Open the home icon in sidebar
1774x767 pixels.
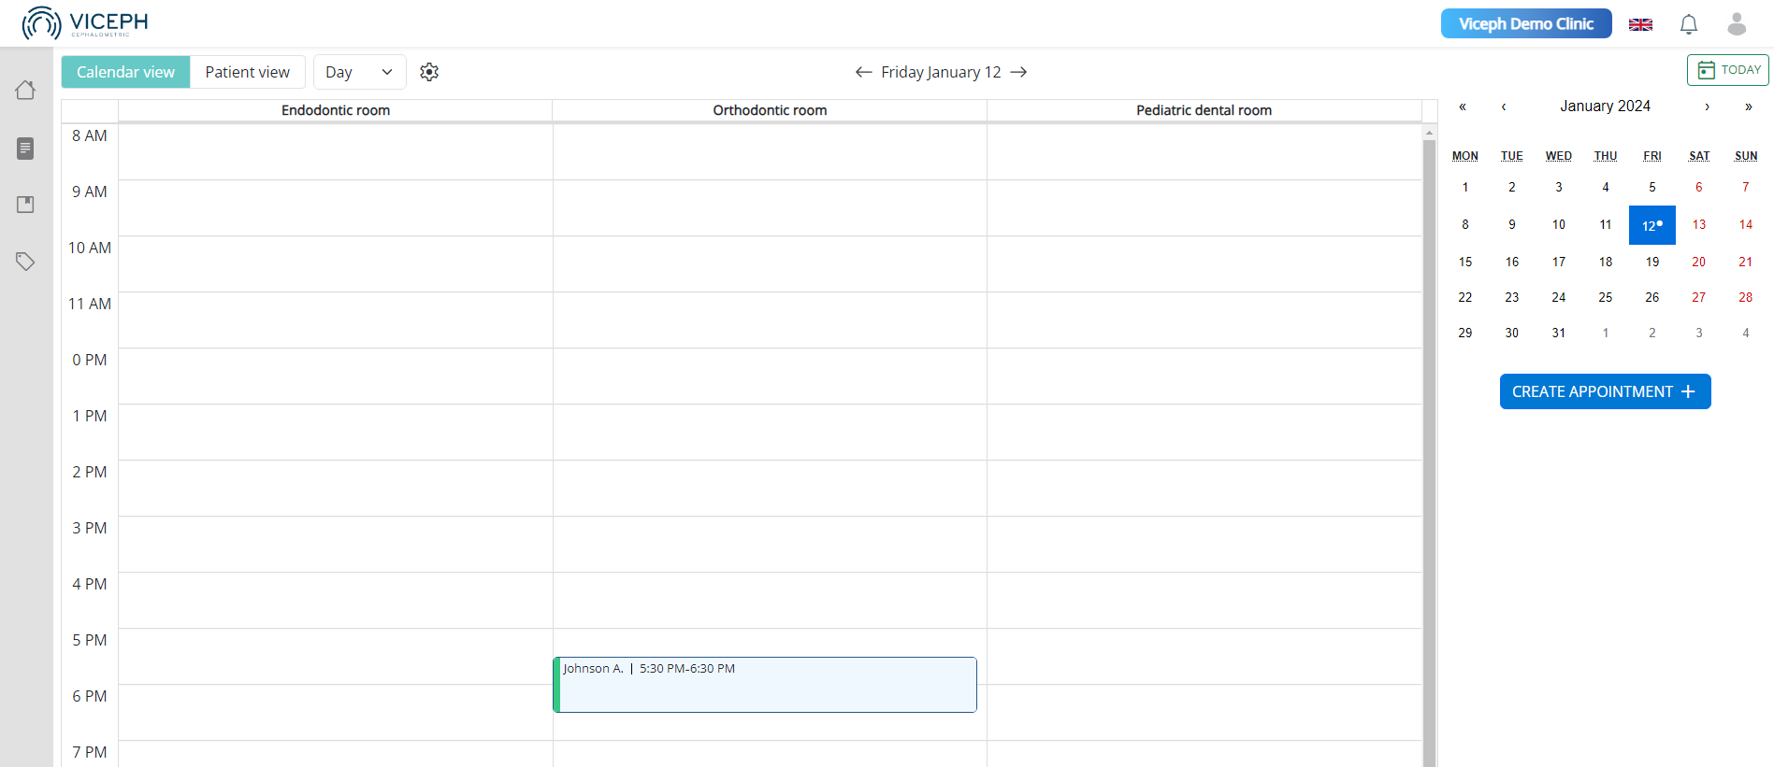(25, 90)
